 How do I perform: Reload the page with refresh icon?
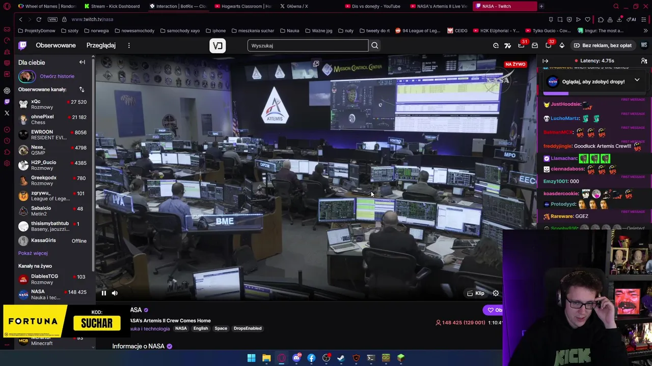click(39, 19)
